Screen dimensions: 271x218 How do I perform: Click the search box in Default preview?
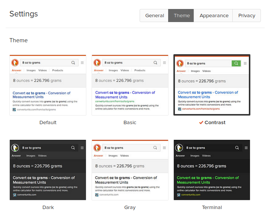pos(45,63)
